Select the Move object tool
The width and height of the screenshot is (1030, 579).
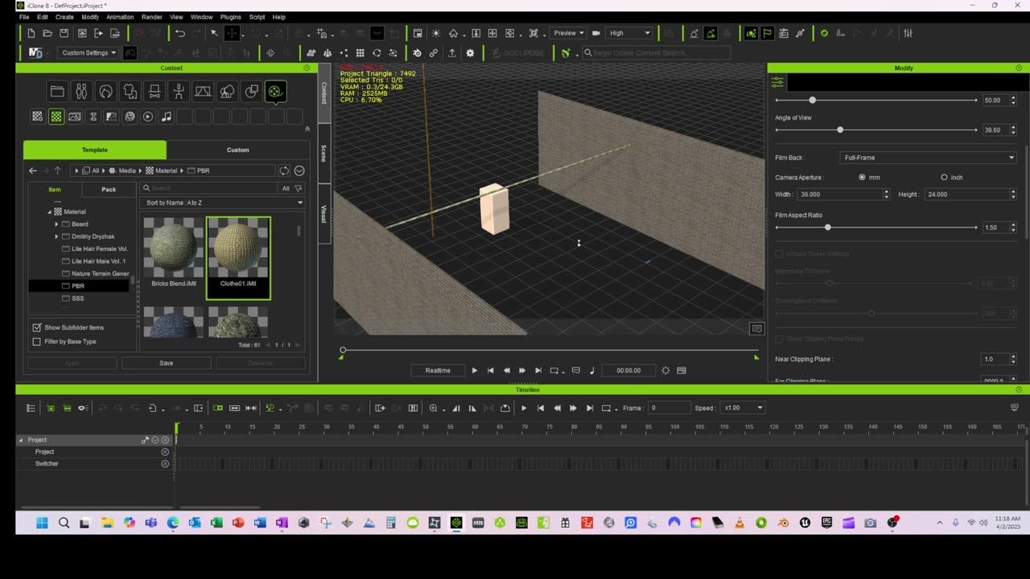click(x=232, y=33)
